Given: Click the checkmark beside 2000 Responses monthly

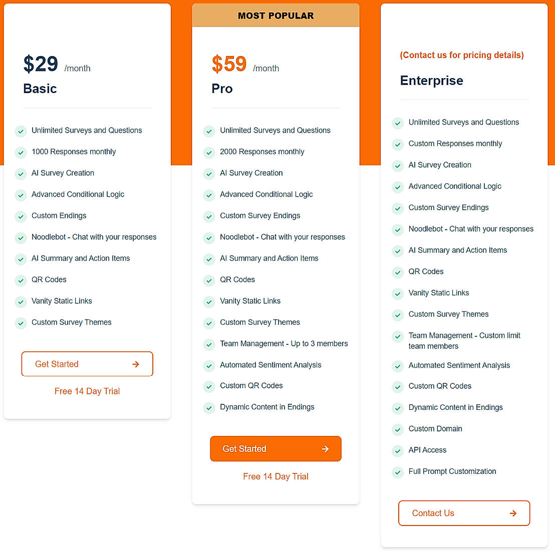Looking at the screenshot, I should coord(209,153).
